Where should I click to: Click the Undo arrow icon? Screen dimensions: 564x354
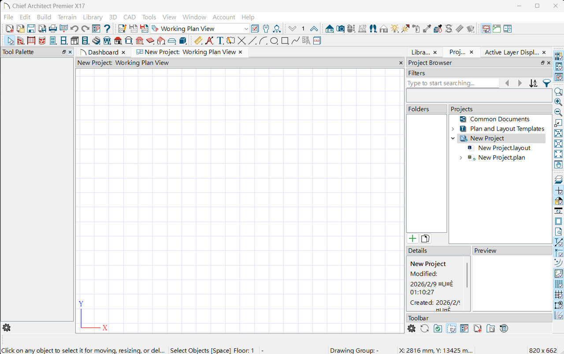[74, 29]
